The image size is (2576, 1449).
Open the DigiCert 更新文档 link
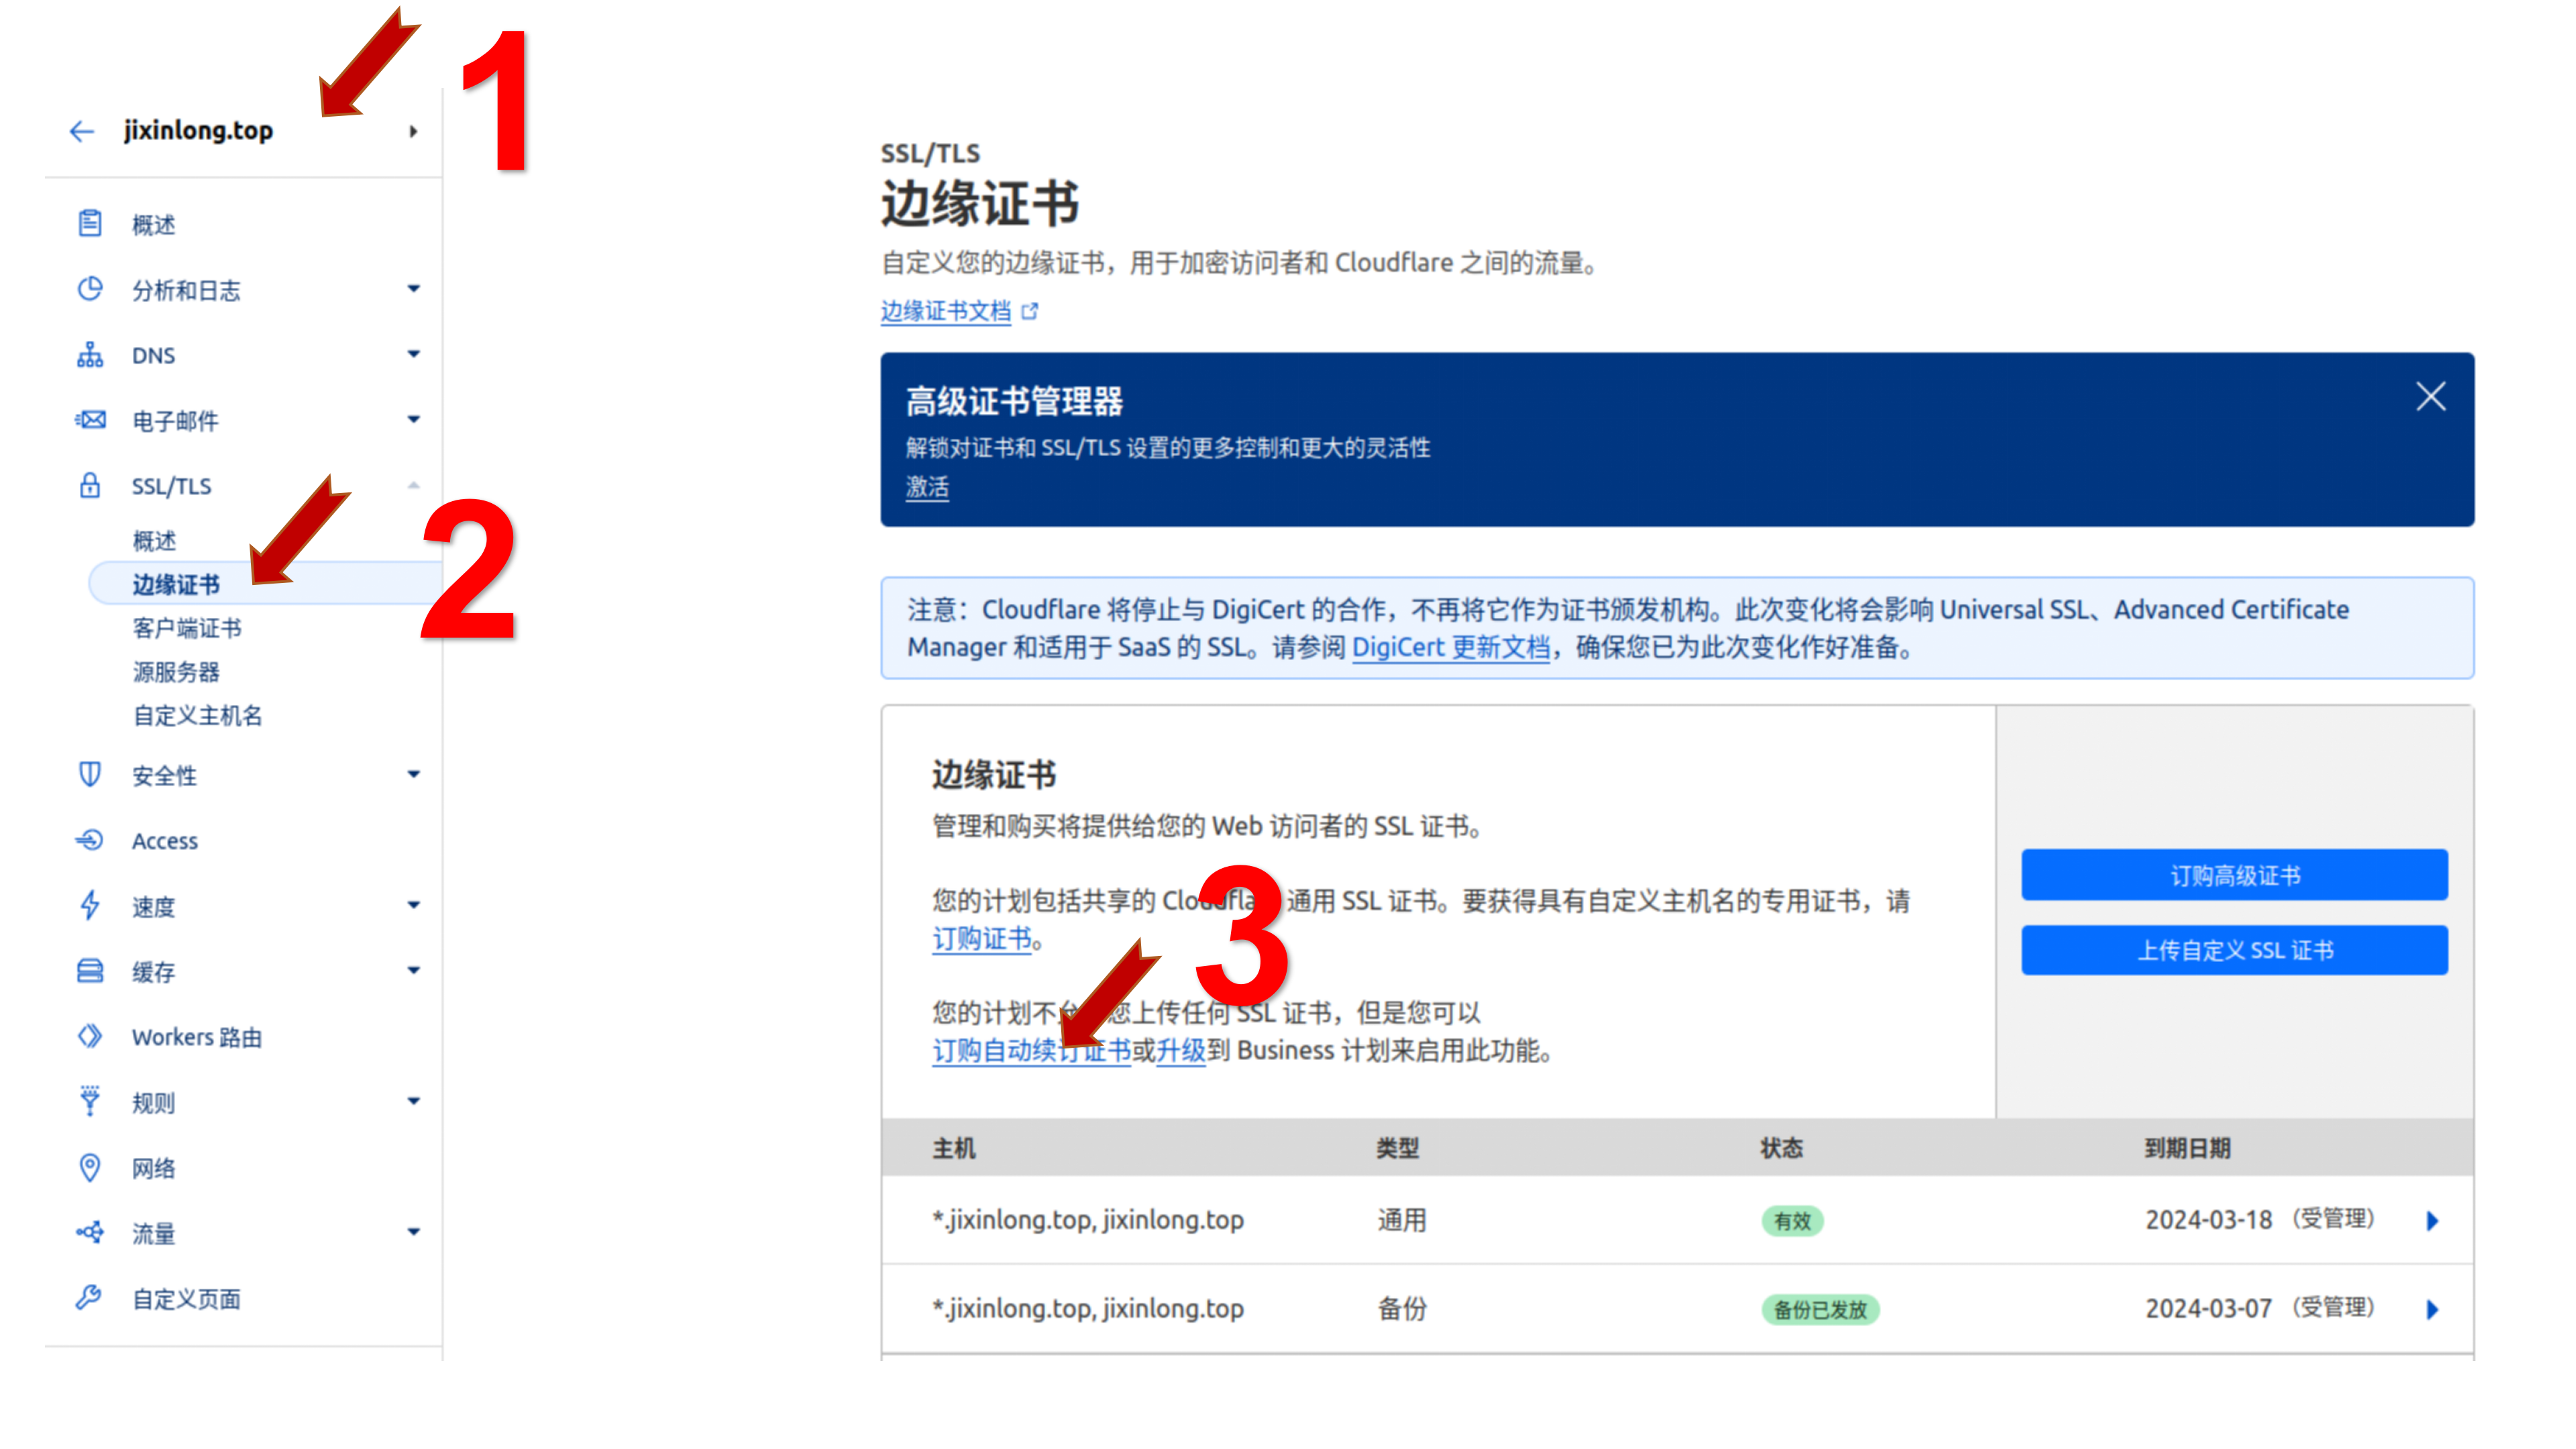coord(1451,647)
